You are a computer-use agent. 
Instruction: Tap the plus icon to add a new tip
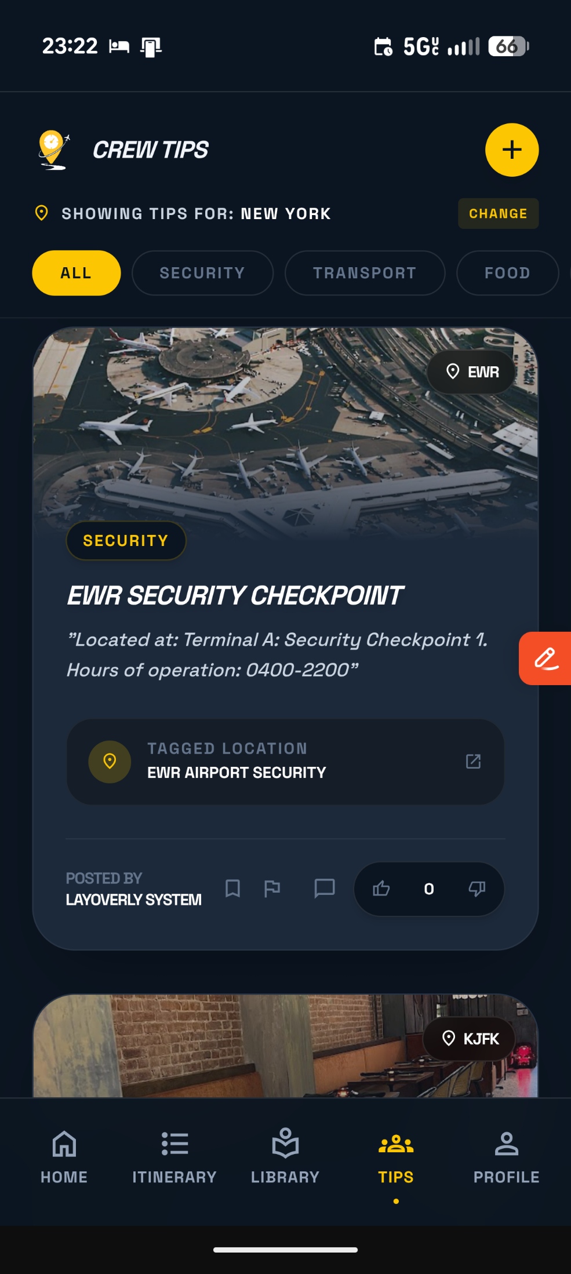(x=511, y=150)
